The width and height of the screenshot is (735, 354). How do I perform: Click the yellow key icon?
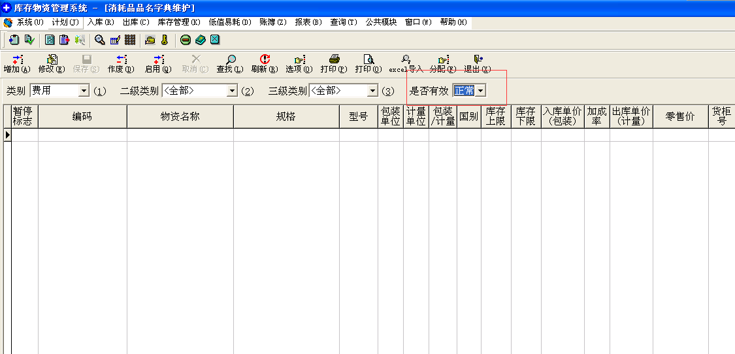click(165, 40)
